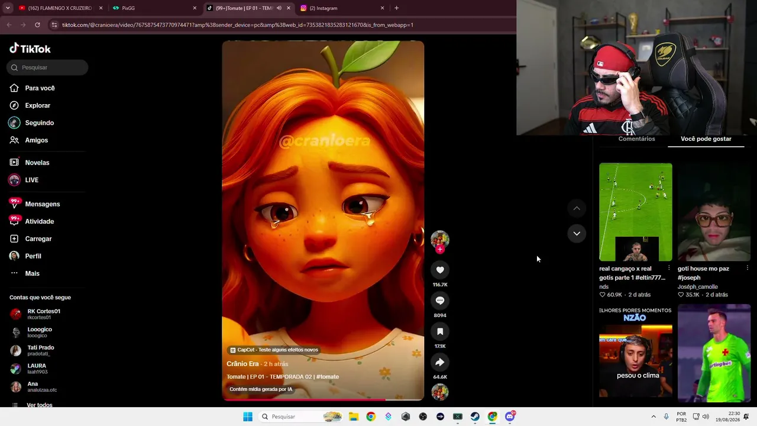The width and height of the screenshot is (757, 426).
Task: Switch to the PixGG tab
Action: point(155,8)
